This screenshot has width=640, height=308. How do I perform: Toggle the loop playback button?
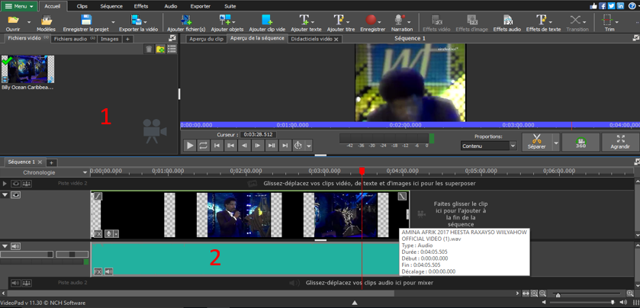pyautogui.click(x=203, y=145)
